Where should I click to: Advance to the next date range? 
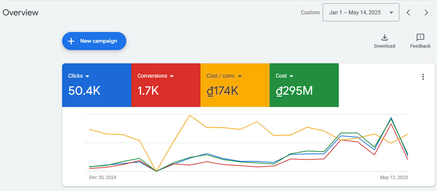coord(426,13)
